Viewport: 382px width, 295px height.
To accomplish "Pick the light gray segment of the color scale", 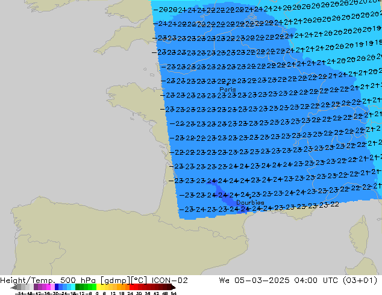I will [x=31, y=287].
